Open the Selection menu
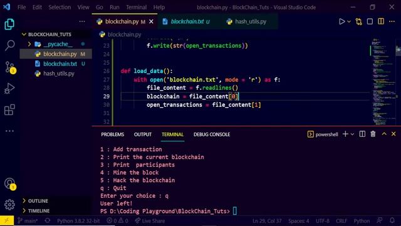The height and width of the screenshot is (226, 401). point(60,7)
